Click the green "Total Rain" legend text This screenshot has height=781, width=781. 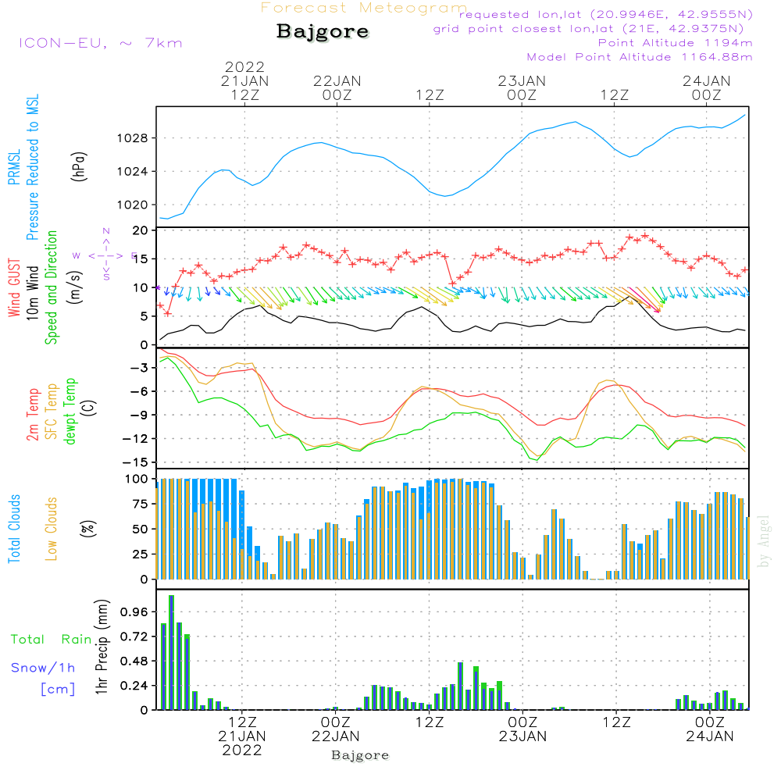tap(51, 640)
